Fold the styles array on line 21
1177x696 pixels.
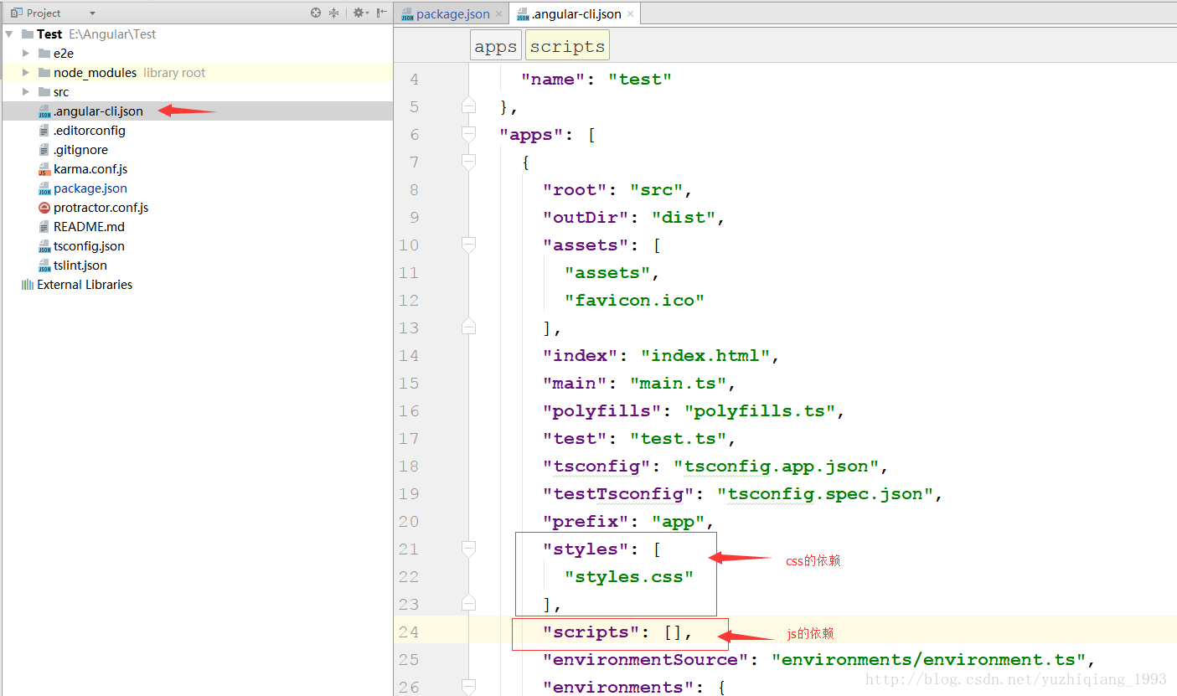pyautogui.click(x=468, y=549)
